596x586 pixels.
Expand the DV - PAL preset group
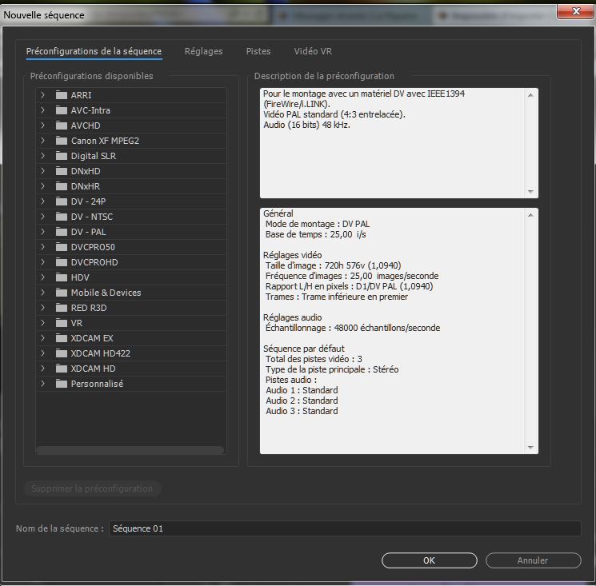coord(42,232)
